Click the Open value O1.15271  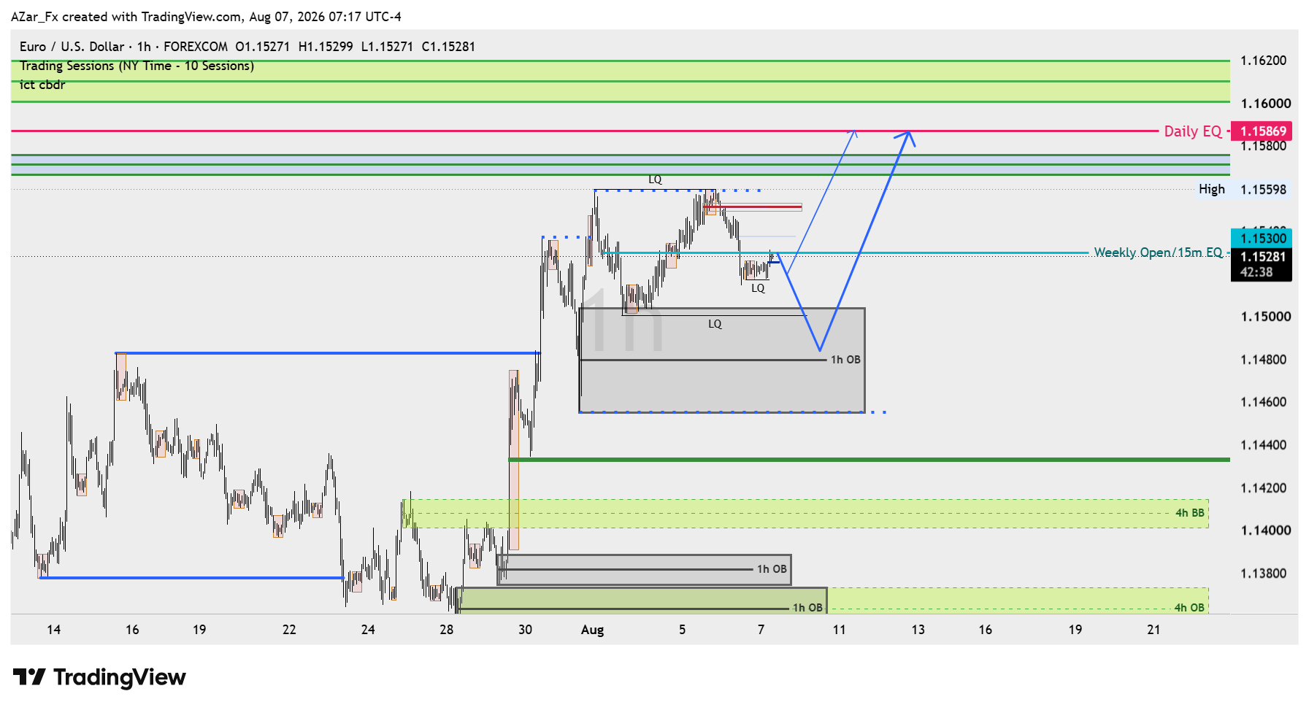click(263, 47)
